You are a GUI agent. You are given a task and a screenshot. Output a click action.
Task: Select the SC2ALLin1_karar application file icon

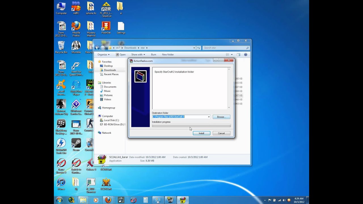[x=102, y=159]
